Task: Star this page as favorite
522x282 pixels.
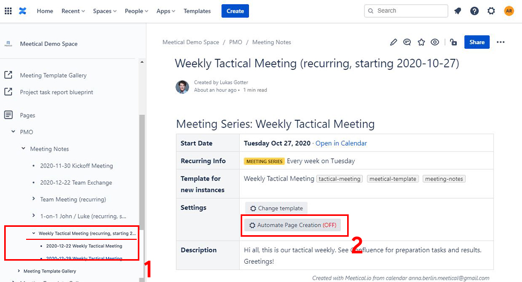Action: (421, 42)
